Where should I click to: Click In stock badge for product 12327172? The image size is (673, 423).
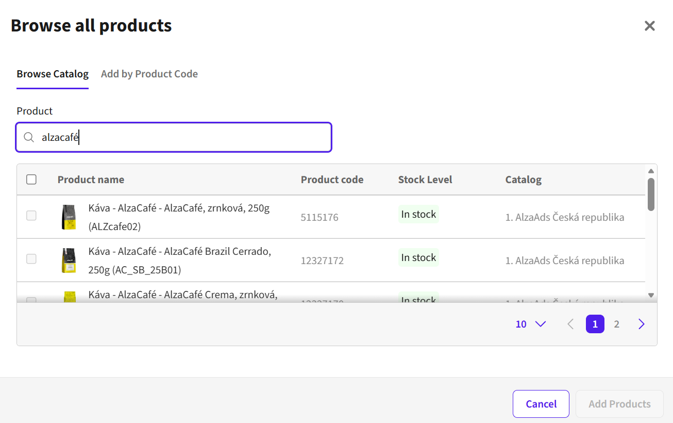pos(418,257)
